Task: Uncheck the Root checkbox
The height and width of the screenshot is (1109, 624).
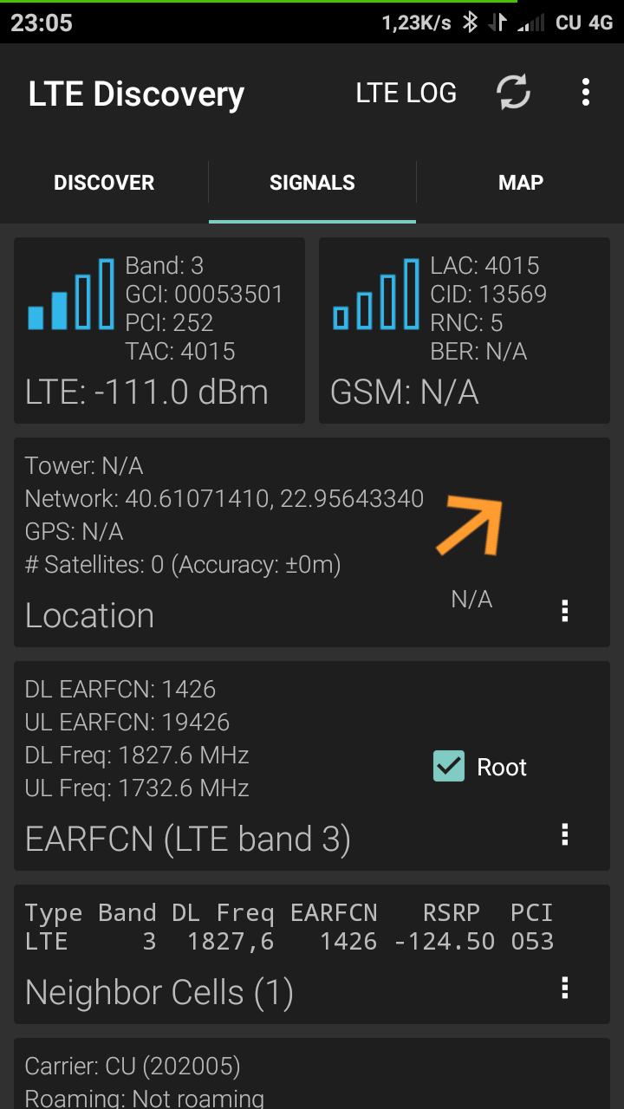Action: tap(449, 767)
